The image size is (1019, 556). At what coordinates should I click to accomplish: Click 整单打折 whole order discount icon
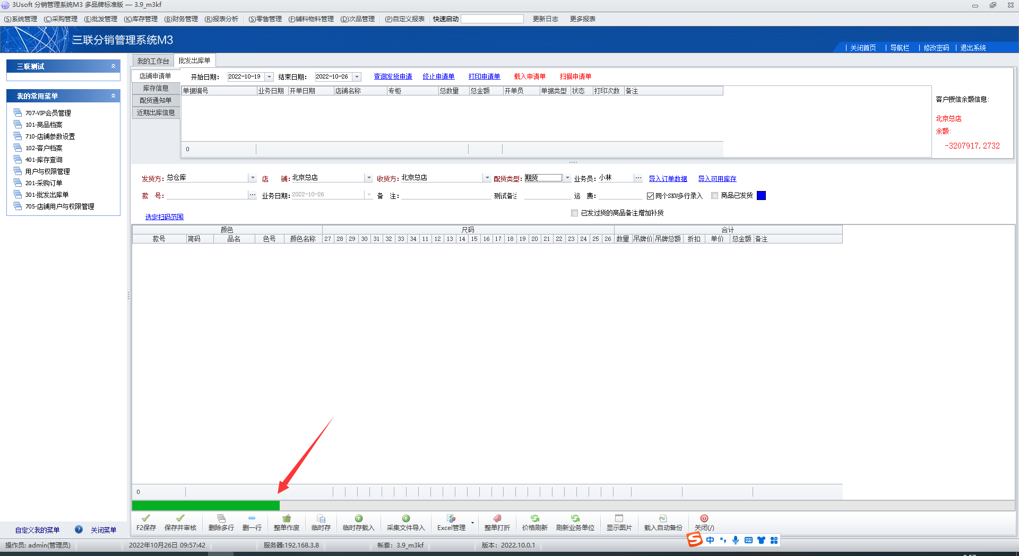coord(497,518)
